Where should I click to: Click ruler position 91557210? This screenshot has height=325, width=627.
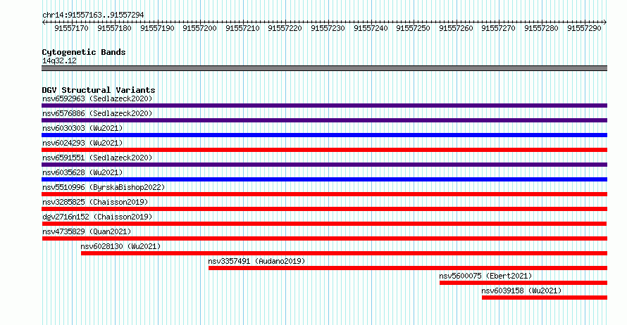pos(242,28)
